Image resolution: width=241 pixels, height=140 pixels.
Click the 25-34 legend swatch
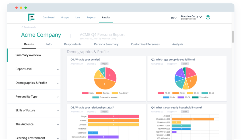[x=176, y=93]
